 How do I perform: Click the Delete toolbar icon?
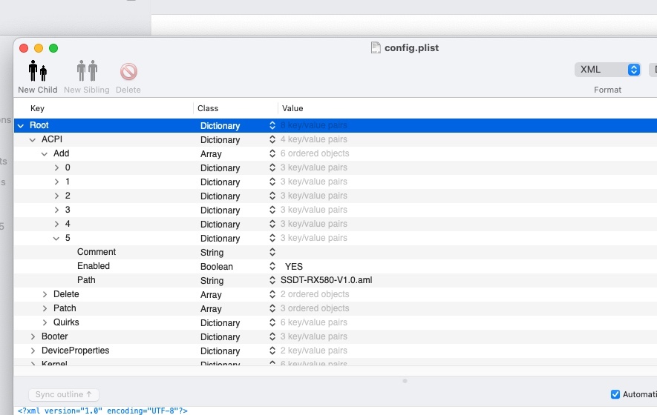click(x=128, y=72)
